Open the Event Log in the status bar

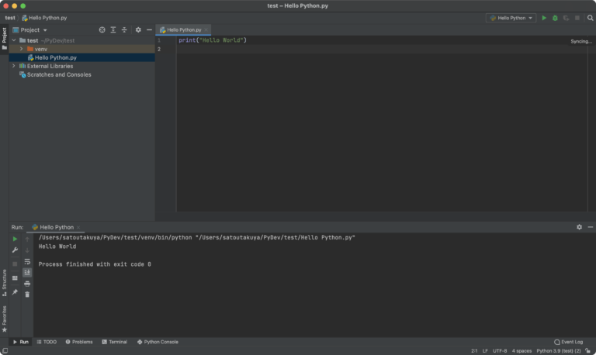(569, 342)
